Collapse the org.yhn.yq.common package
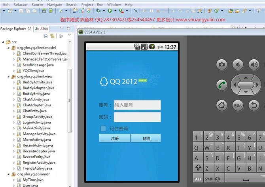 tap(8, 174)
